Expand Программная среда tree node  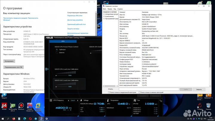point(104,19)
